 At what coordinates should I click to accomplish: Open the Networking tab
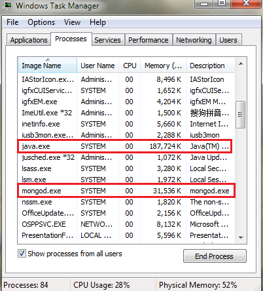click(x=194, y=40)
